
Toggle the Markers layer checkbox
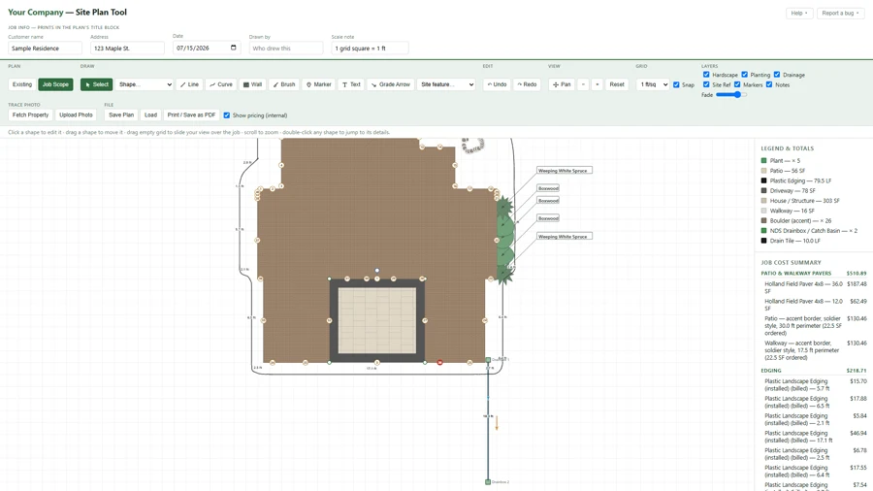point(737,84)
